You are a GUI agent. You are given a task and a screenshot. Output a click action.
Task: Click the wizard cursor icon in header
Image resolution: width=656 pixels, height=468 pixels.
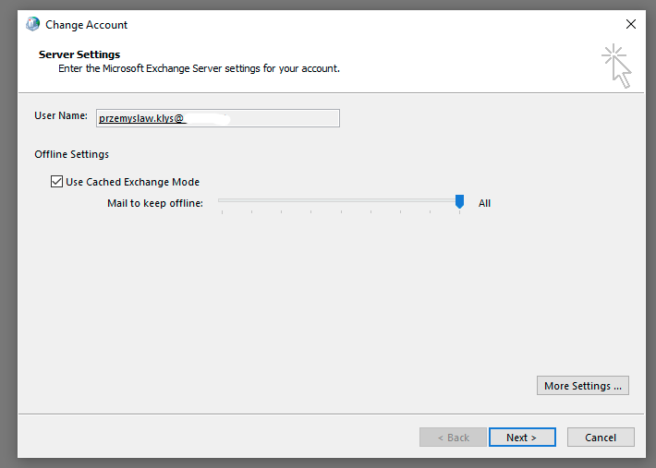point(616,66)
